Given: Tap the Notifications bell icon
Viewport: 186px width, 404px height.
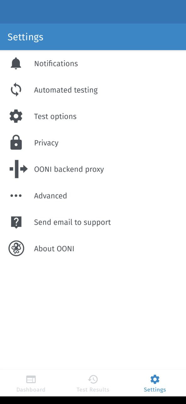Looking at the screenshot, I should click(16, 63).
